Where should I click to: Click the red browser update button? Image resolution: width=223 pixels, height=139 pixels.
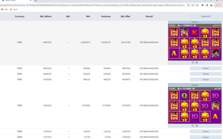coord(218,5)
